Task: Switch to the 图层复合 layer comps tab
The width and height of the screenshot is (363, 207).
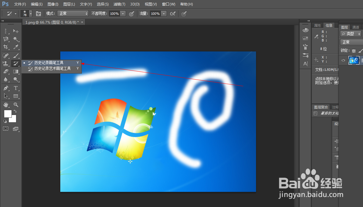Action: [x=321, y=107]
